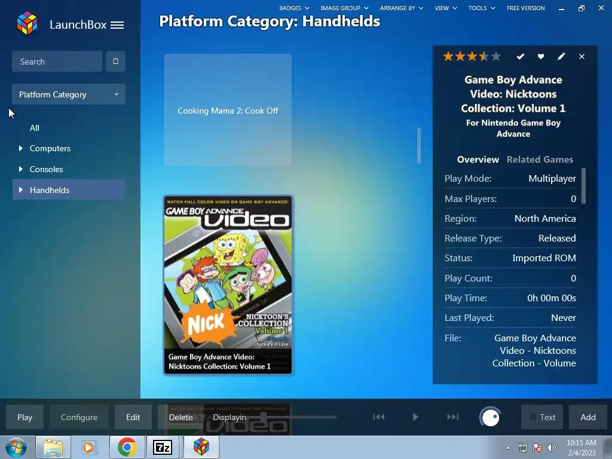Click the Add button

pyautogui.click(x=588, y=417)
